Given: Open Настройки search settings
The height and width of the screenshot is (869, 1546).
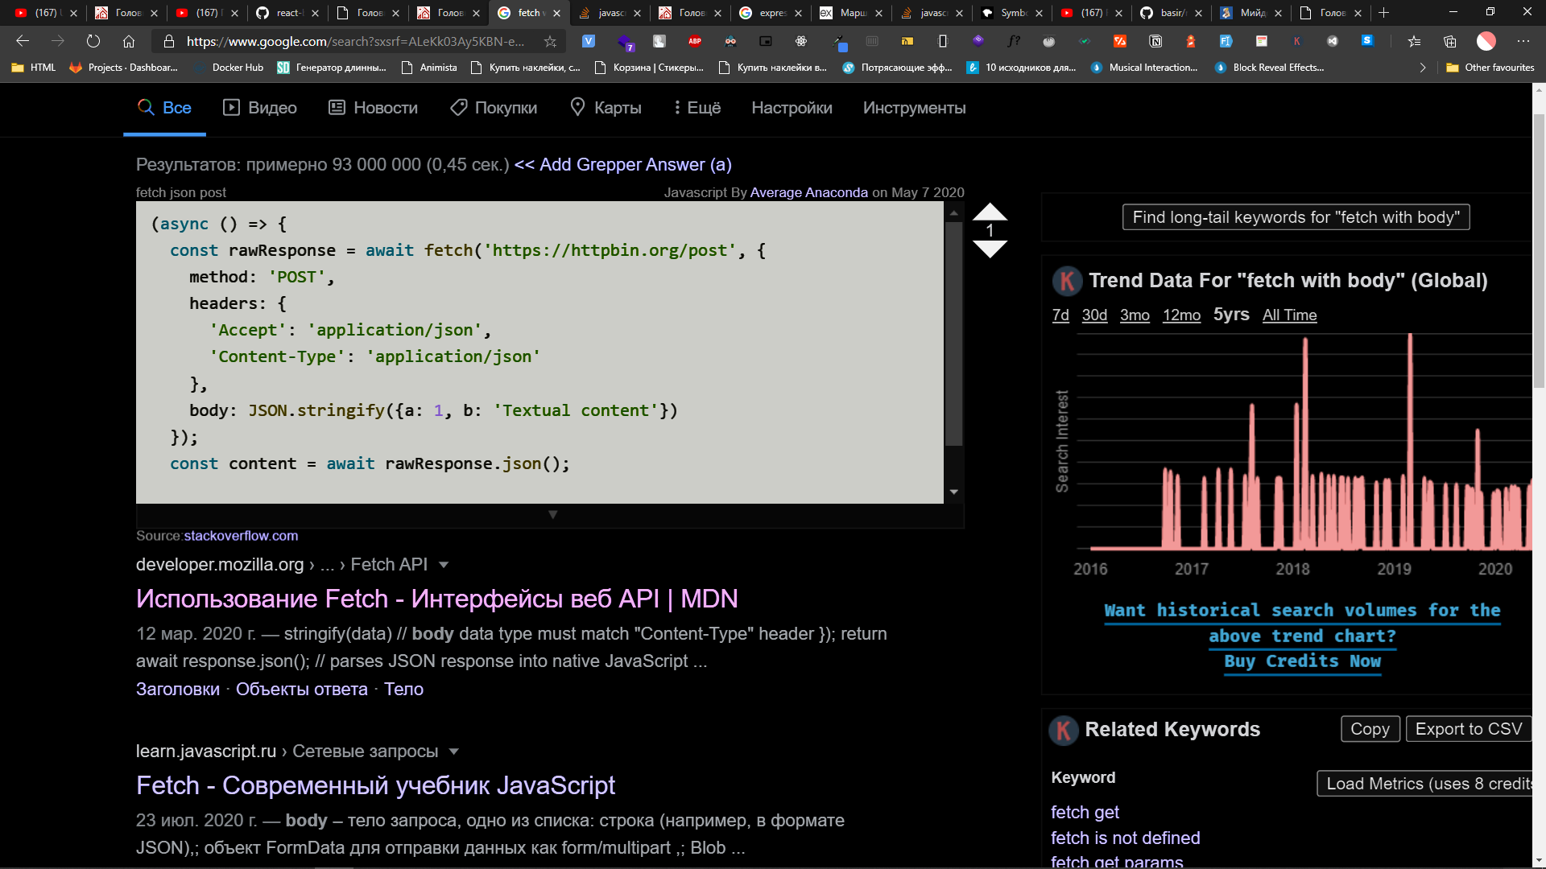Looking at the screenshot, I should click(x=792, y=108).
